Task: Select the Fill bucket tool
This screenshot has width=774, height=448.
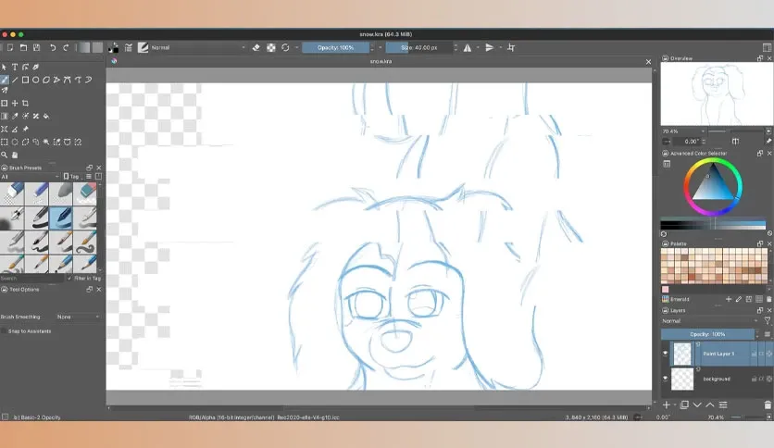Action: point(46,116)
